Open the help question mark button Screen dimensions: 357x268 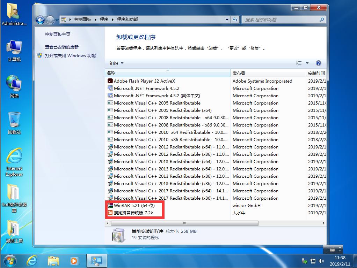(x=319, y=63)
